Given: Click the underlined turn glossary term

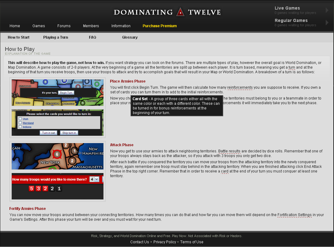Looking at the screenshot, I should (x=292, y=67).
